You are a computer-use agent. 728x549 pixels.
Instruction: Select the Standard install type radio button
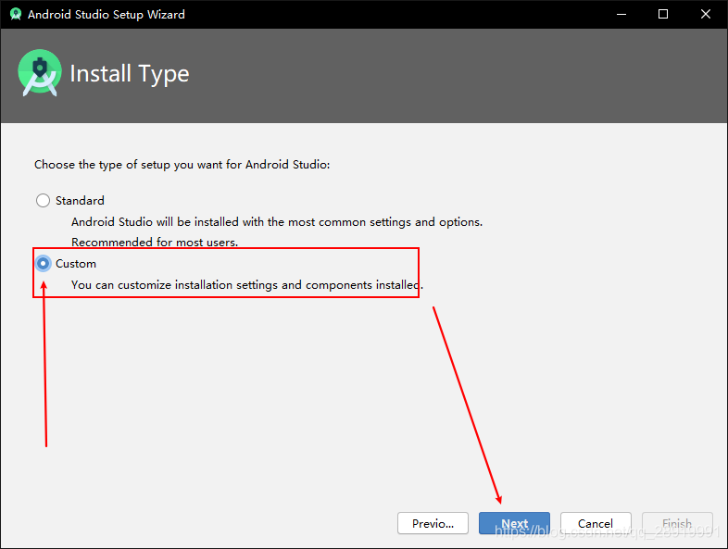click(44, 201)
